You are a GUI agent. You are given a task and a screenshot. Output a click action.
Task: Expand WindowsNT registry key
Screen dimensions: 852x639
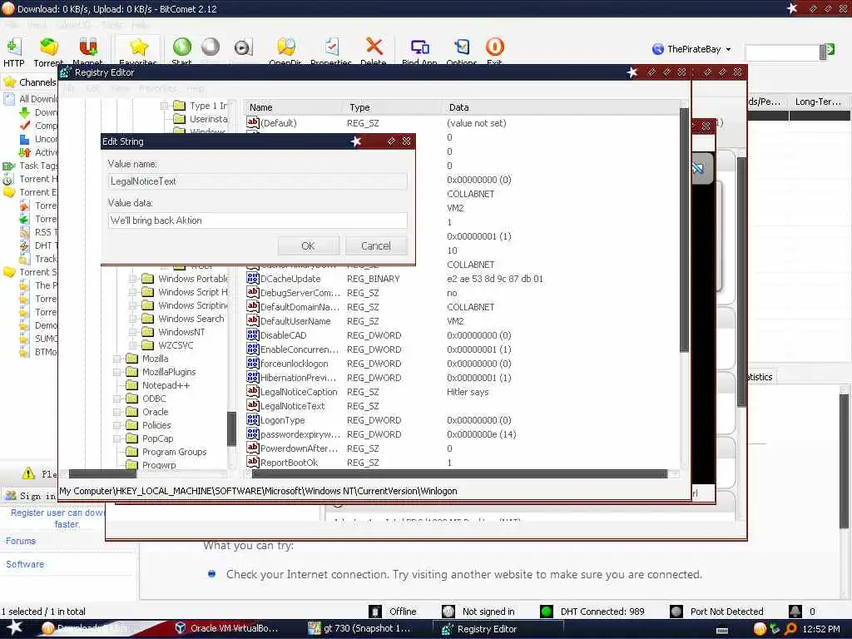tap(132, 332)
